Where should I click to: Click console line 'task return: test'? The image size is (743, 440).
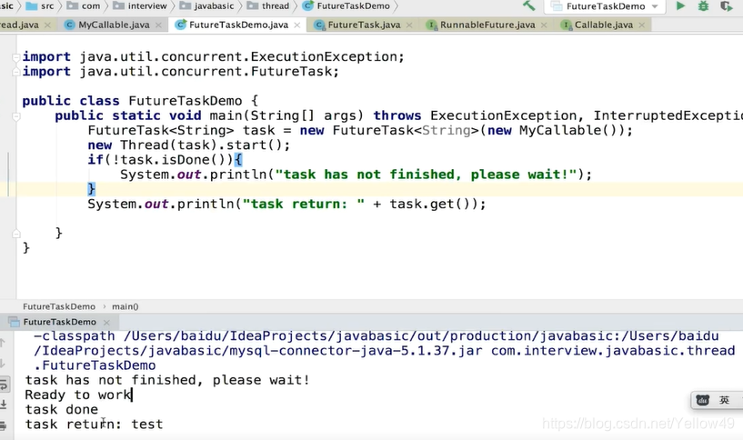click(94, 424)
